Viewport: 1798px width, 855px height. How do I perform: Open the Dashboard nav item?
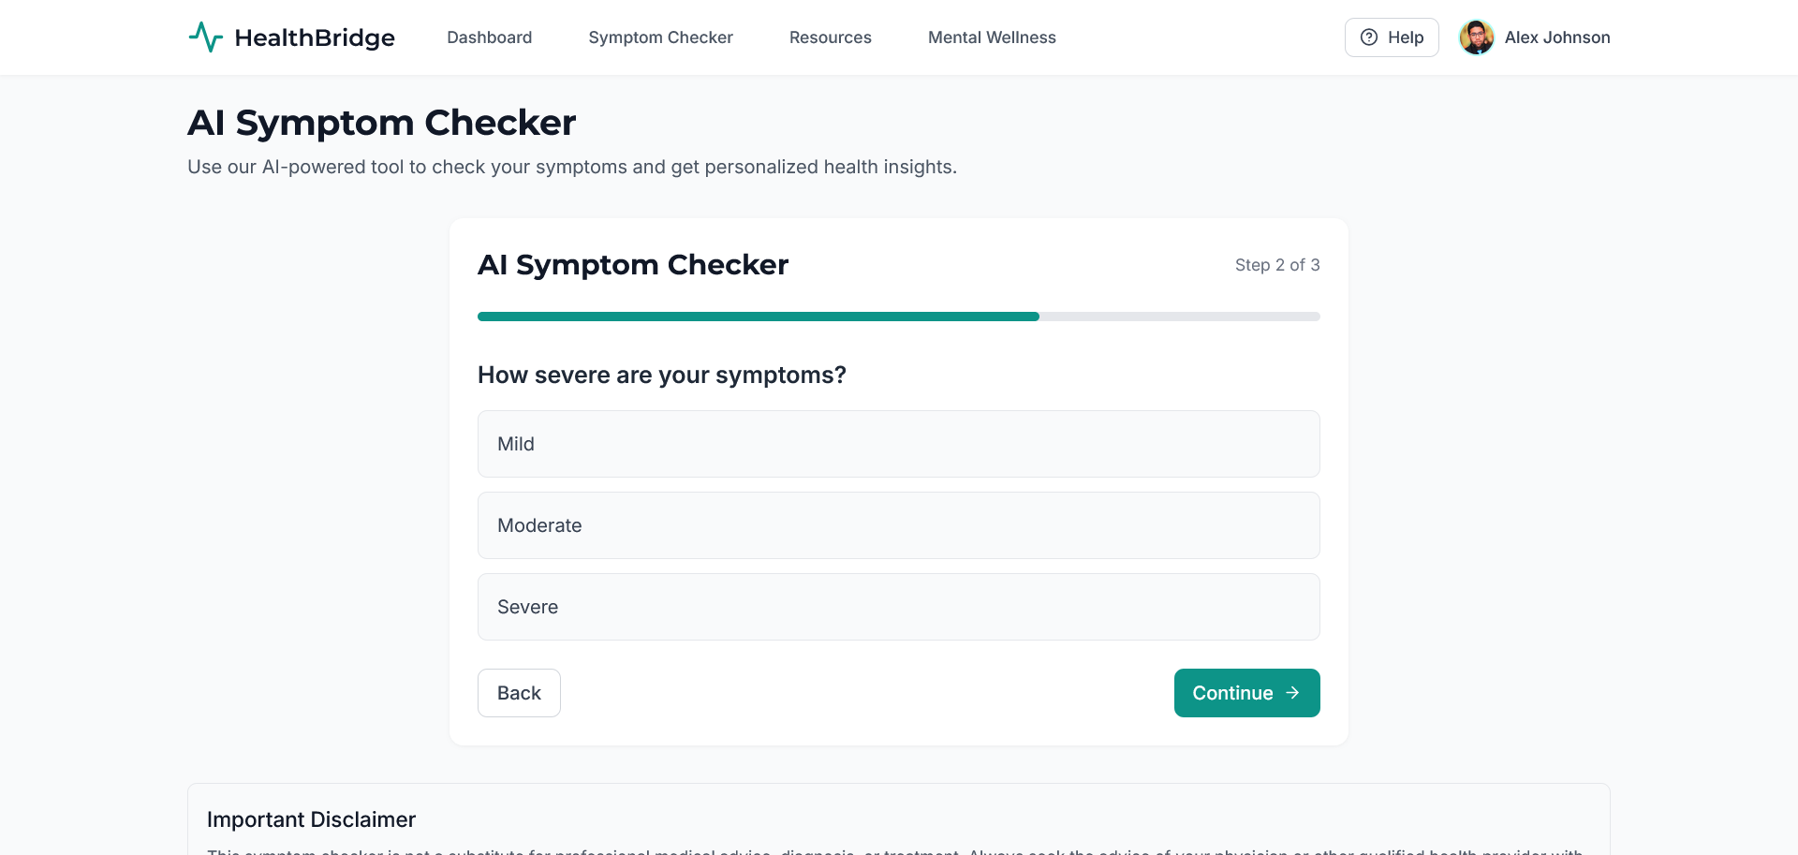tap(489, 37)
